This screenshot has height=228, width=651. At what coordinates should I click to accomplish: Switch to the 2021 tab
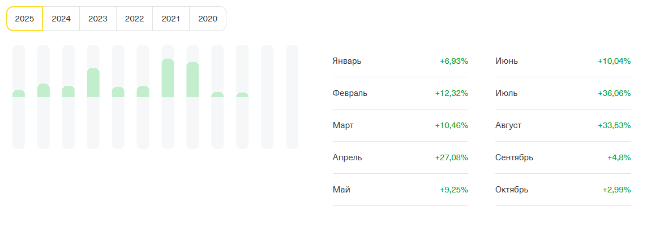171,19
